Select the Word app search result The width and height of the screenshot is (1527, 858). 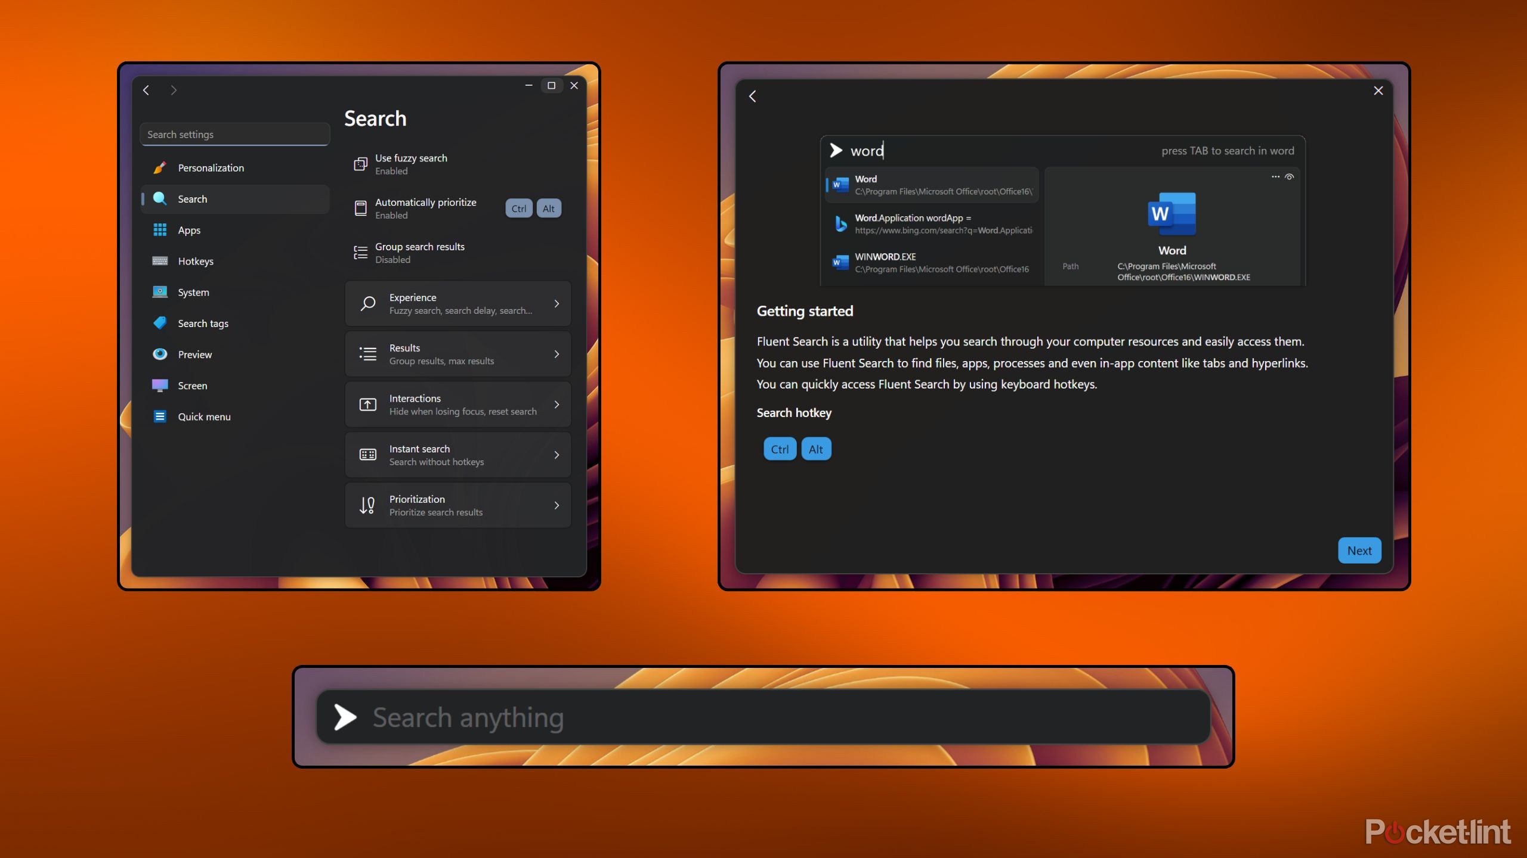coord(932,185)
